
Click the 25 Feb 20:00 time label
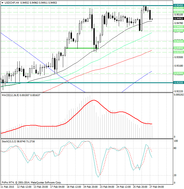tap(140, 187)
